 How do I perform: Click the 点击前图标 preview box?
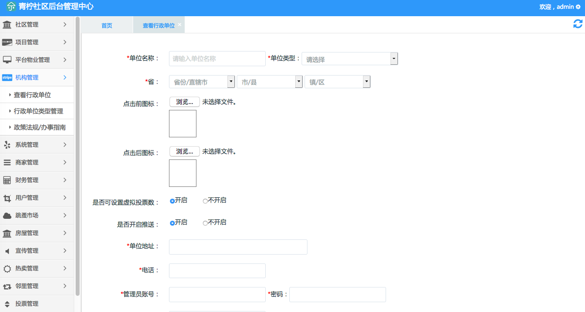tap(182, 124)
